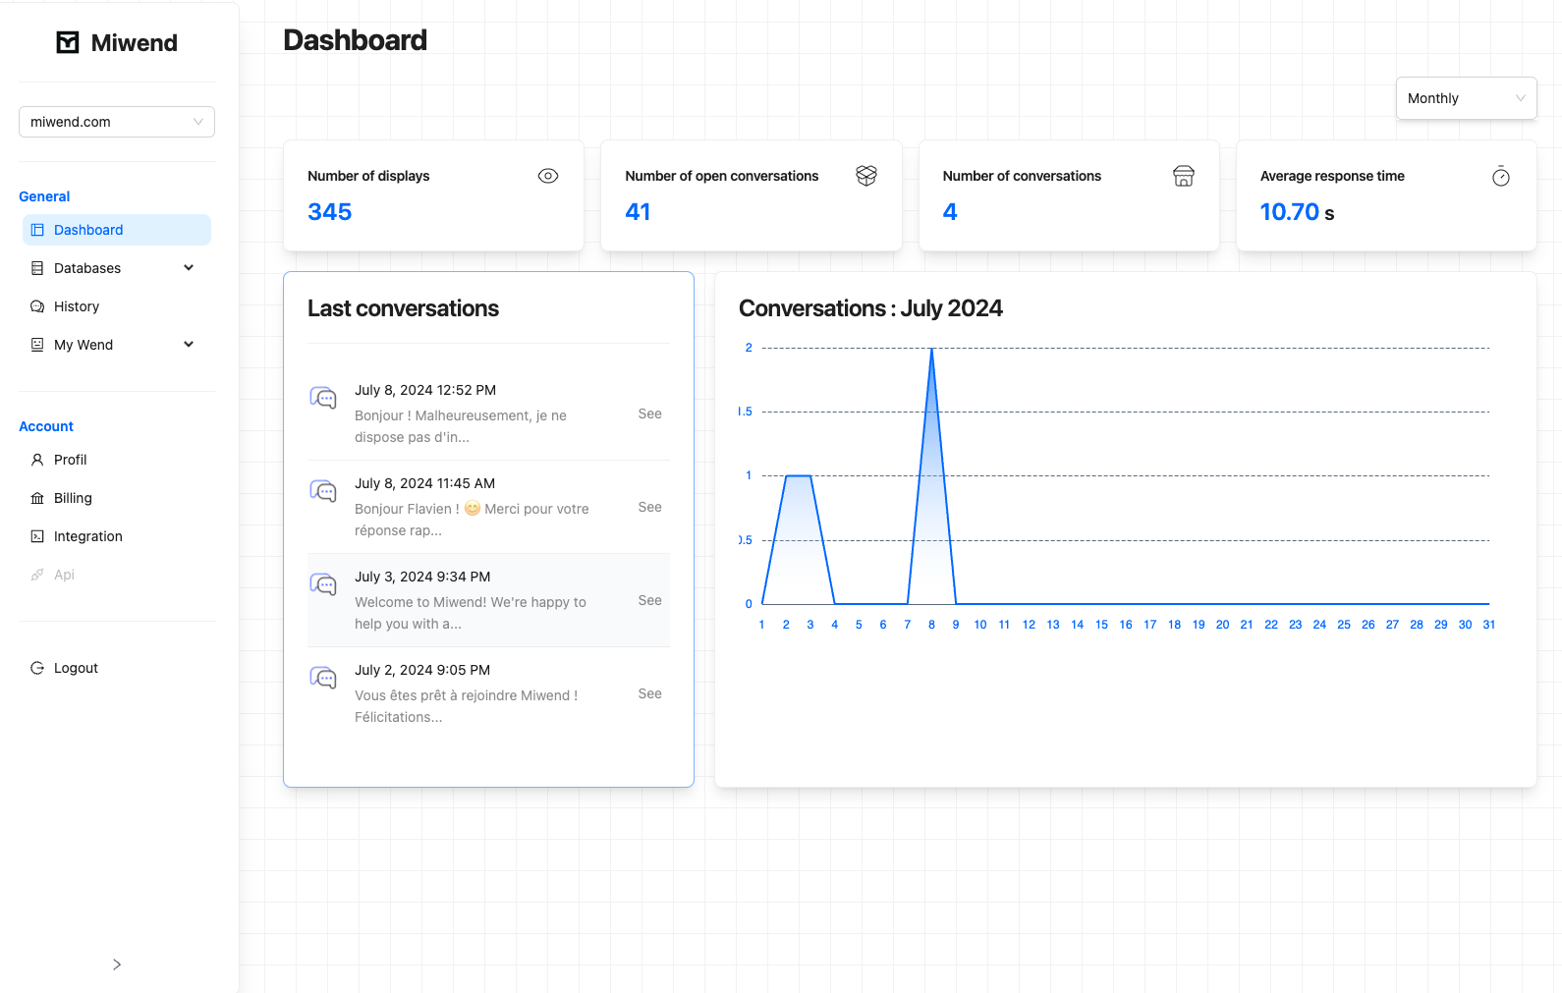The image size is (1562, 993).
Task: Click the shop icon on conversations card
Action: (1184, 176)
